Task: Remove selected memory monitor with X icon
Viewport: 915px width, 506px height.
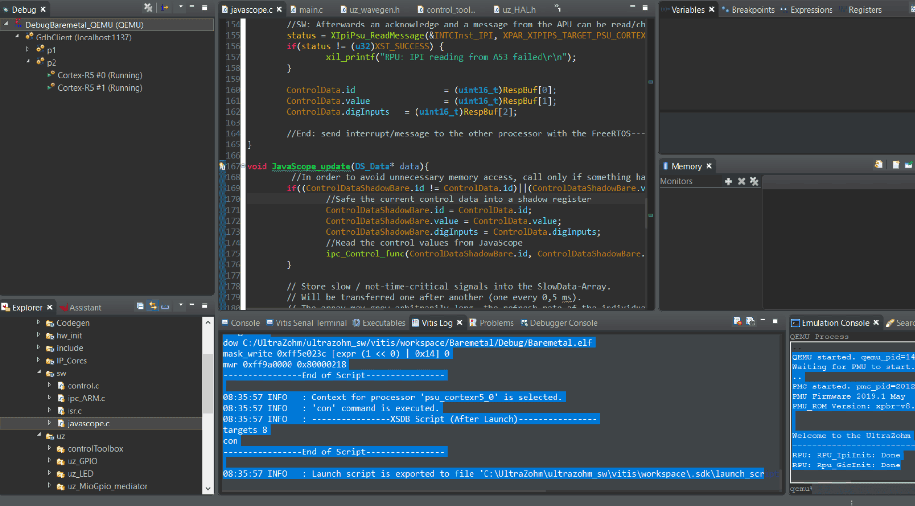Action: tap(742, 181)
